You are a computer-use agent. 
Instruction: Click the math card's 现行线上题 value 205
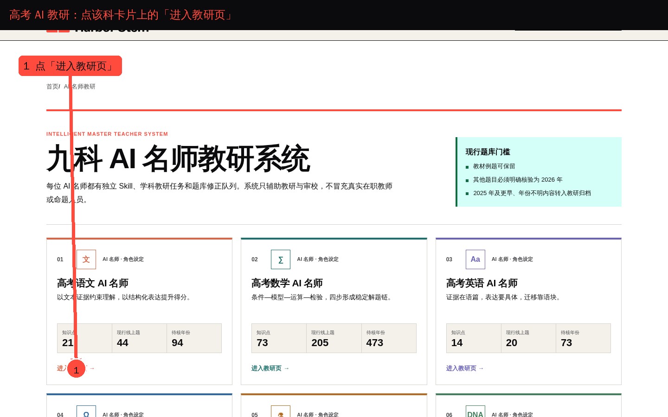pos(320,343)
